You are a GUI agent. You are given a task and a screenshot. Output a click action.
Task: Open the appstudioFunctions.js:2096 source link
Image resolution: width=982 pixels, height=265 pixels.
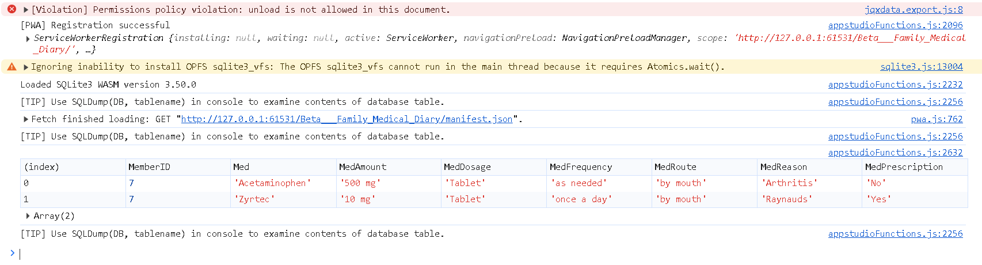click(x=895, y=25)
